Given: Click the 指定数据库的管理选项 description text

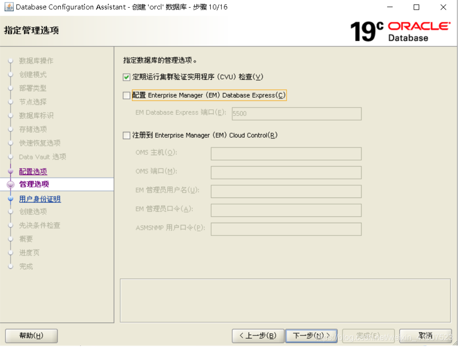Looking at the screenshot, I should pyautogui.click(x=160, y=61).
